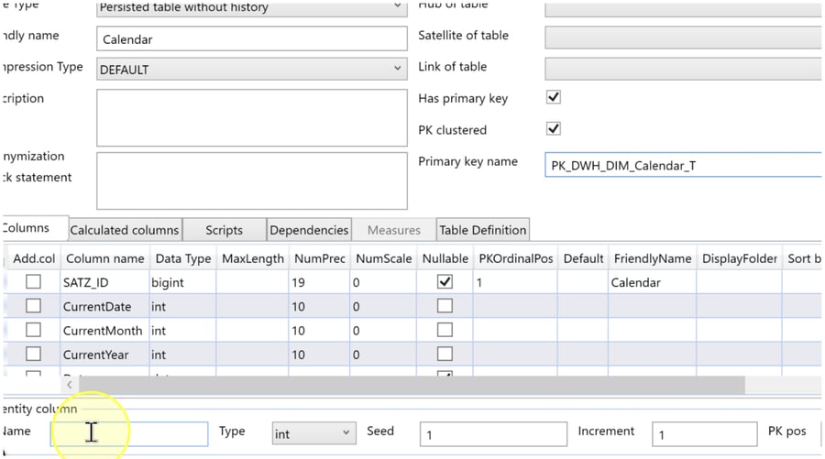Click the NumScale column header

[383, 258]
